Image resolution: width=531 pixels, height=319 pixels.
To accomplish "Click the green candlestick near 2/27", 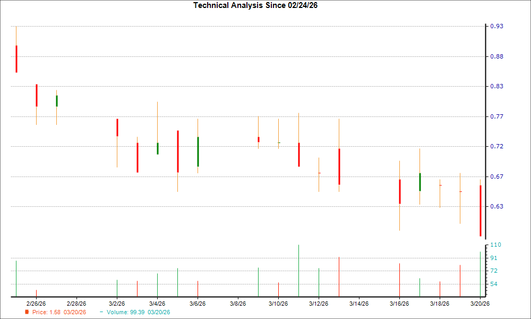I will (56, 100).
